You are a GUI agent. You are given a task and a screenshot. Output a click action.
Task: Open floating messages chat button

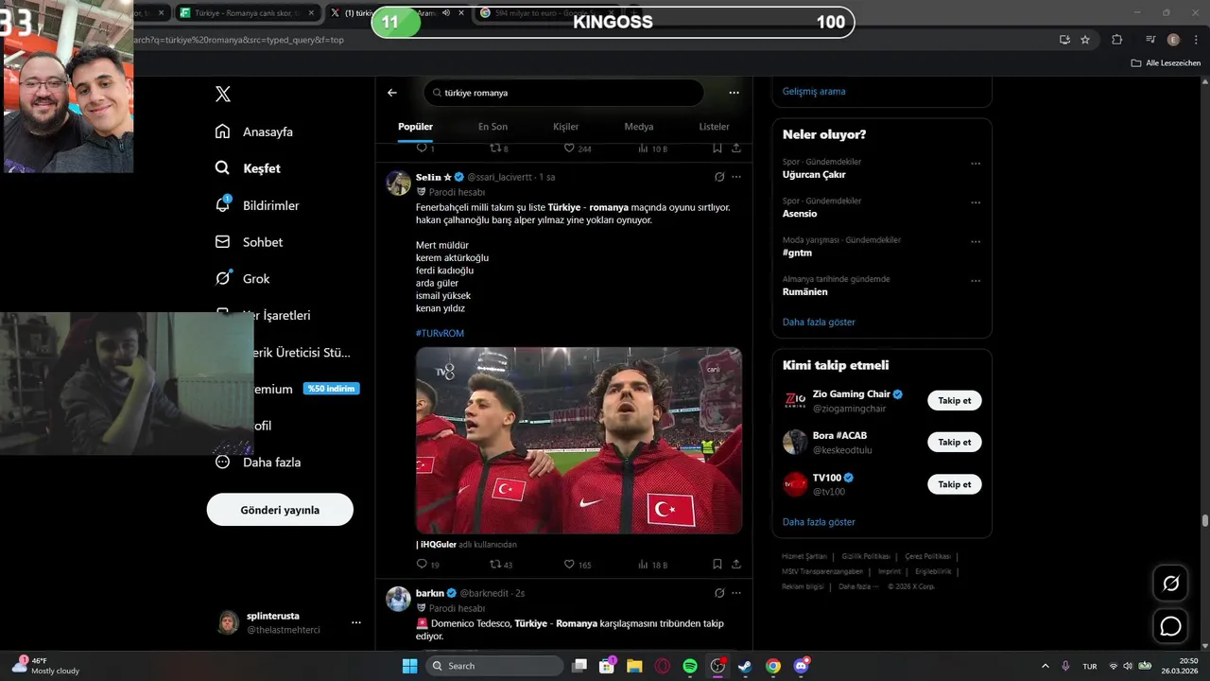1171,626
